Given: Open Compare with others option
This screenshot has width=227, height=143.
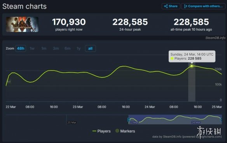Looking at the screenshot, I should (203, 6).
